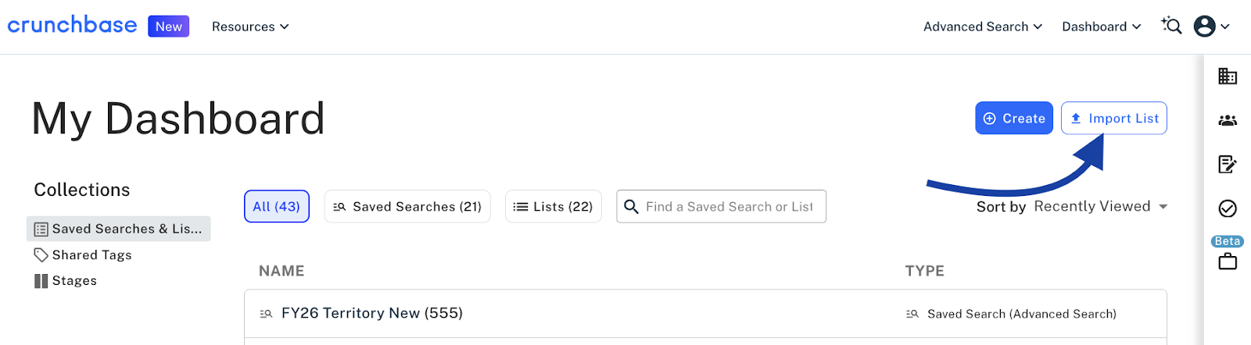Open the AI search sparkle icon
Screen dimensions: 1251x345
click(1170, 26)
